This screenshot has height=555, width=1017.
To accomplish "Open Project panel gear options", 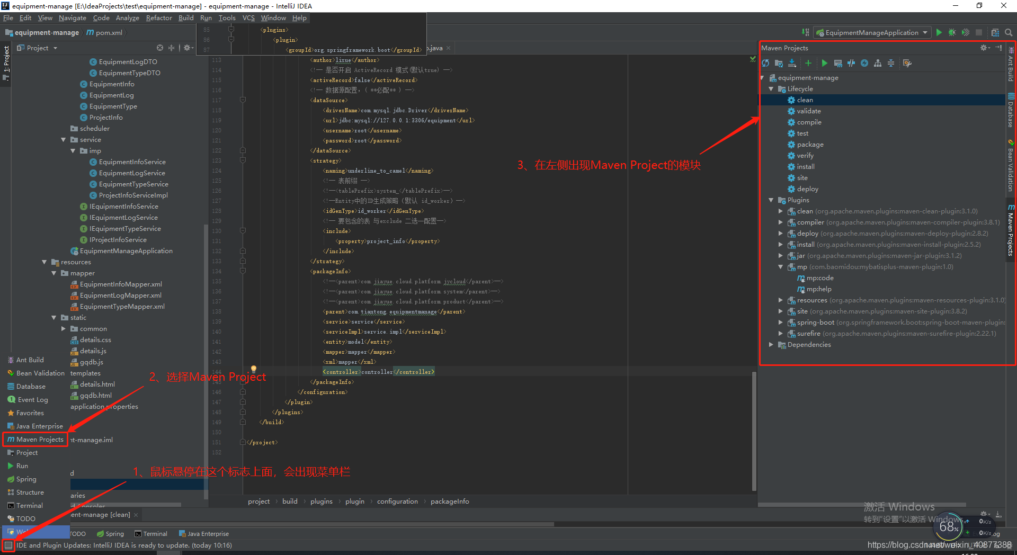I will 188,48.
